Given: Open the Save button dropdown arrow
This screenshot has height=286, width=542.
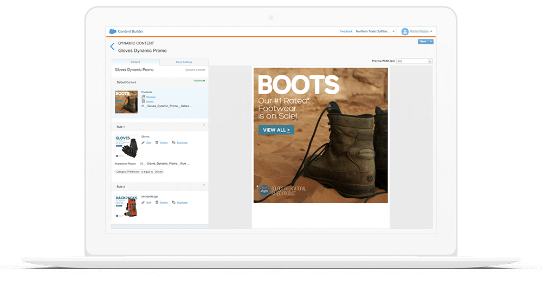Looking at the screenshot, I should coord(430,42).
